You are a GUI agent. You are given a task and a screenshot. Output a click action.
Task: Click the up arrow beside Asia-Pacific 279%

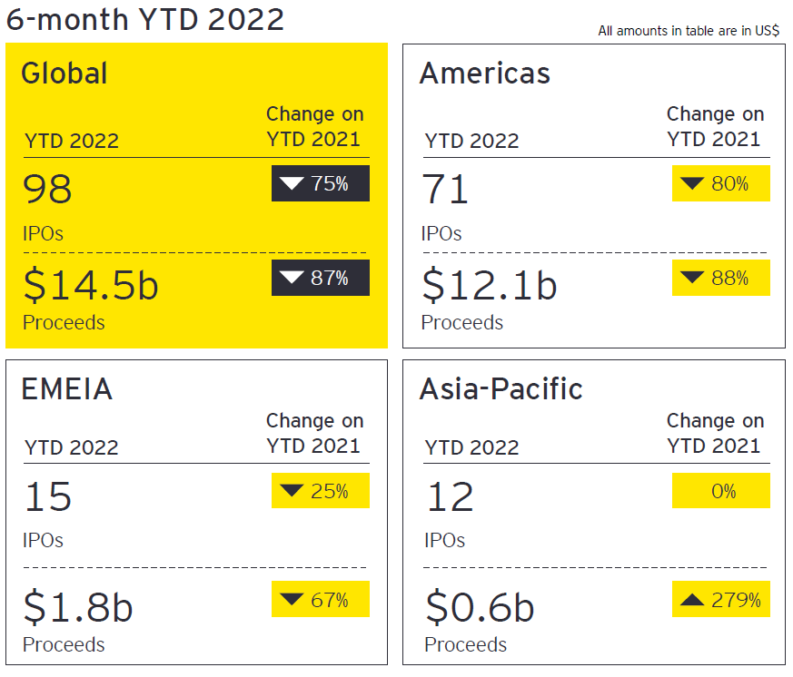[x=692, y=599]
